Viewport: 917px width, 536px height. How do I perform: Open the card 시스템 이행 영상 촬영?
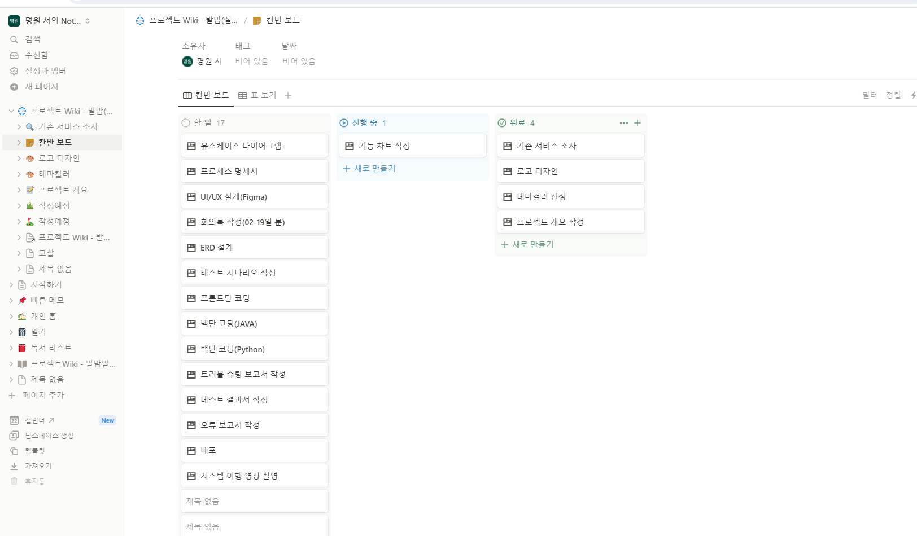pyautogui.click(x=255, y=476)
